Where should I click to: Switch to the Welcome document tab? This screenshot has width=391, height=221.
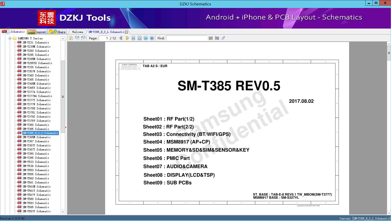[x=77, y=32]
